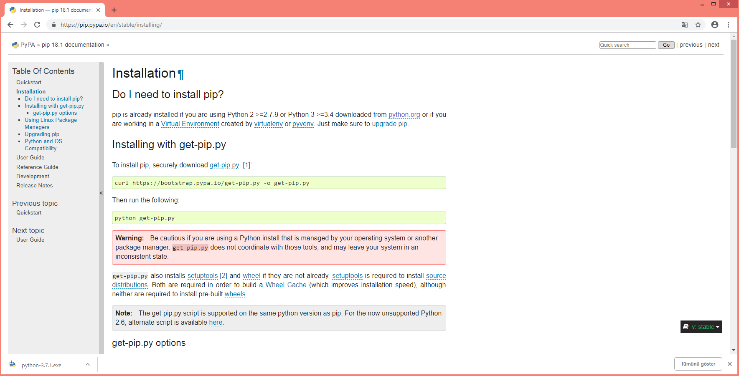Click the Tümünü göster button
739x376 pixels.
click(x=698, y=364)
